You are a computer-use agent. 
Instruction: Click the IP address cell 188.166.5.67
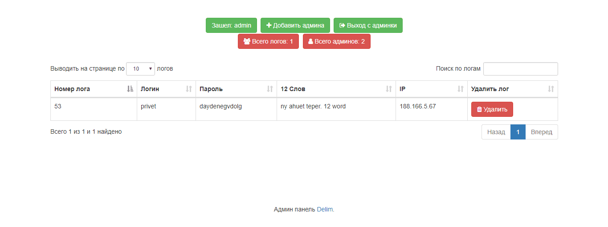[x=417, y=107]
